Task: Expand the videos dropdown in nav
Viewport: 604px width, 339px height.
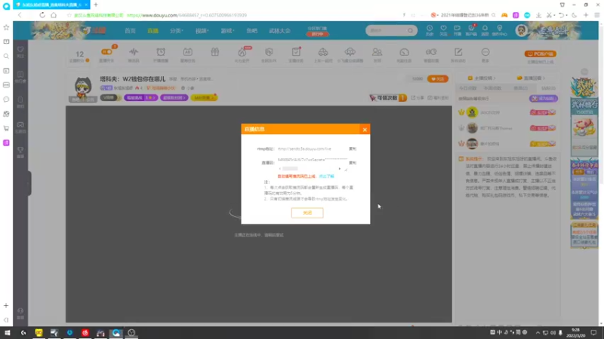Action: 202,31
